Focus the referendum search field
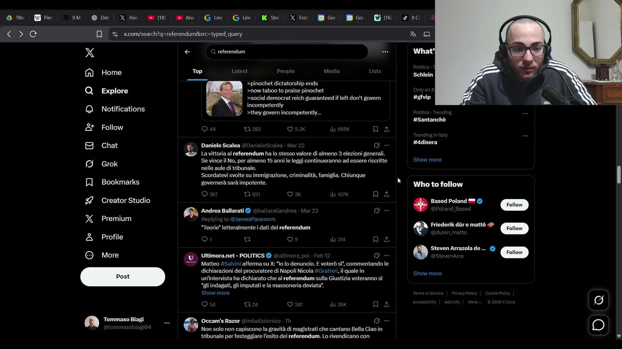 (x=287, y=52)
